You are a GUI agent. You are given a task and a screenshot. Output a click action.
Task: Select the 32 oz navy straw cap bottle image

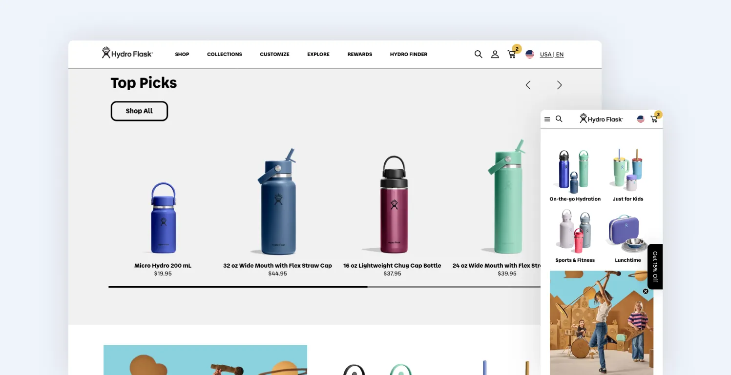tap(277, 202)
